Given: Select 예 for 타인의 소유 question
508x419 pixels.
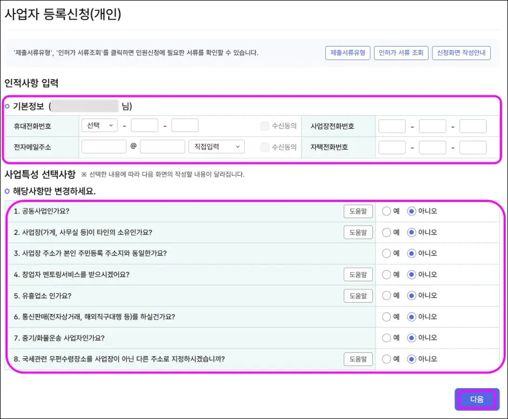Looking at the screenshot, I should point(386,232).
